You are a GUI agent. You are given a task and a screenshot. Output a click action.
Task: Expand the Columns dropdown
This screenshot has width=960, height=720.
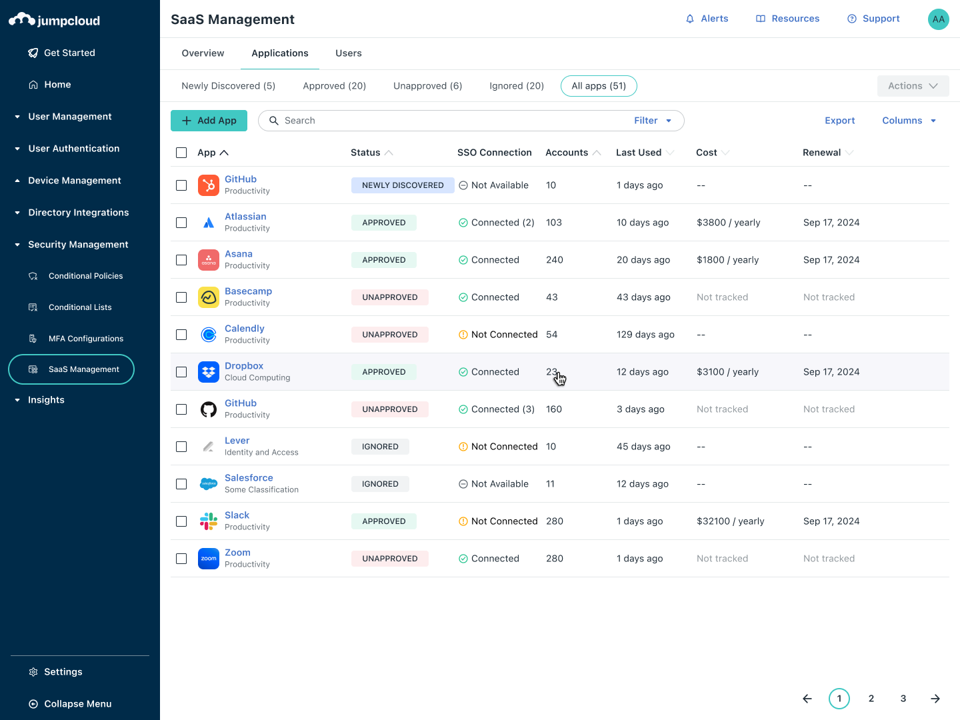pos(909,121)
